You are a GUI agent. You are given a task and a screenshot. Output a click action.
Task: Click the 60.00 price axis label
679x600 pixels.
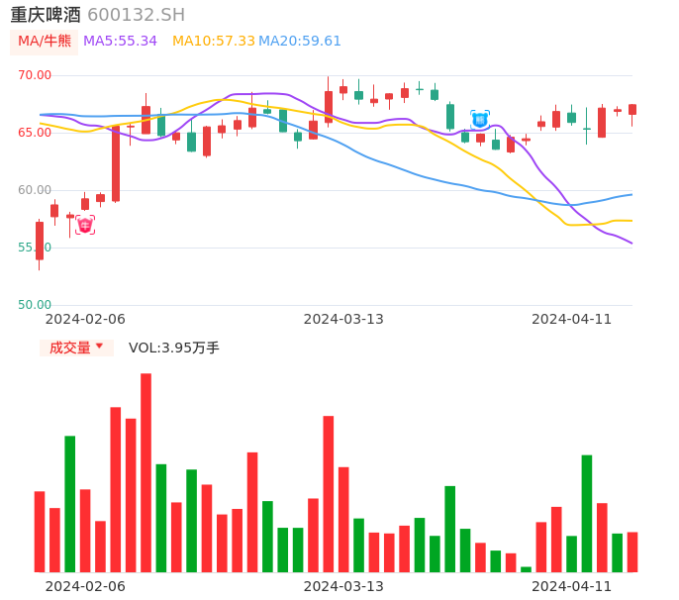click(x=35, y=190)
